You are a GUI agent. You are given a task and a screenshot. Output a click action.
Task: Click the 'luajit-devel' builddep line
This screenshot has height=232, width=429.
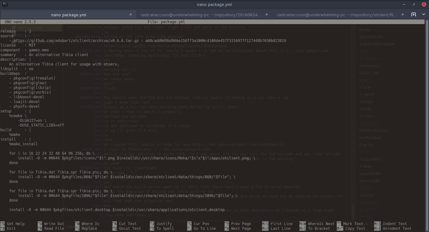pos(24,102)
